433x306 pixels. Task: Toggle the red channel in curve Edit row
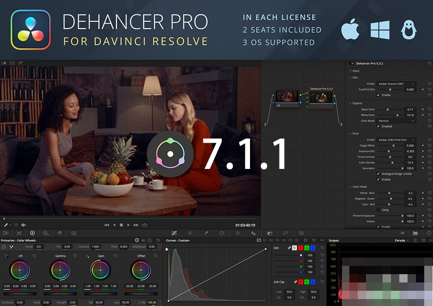point(300,248)
